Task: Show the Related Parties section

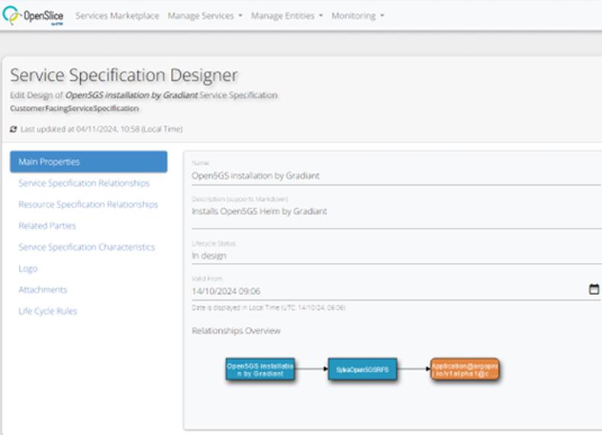Action: click(x=47, y=225)
